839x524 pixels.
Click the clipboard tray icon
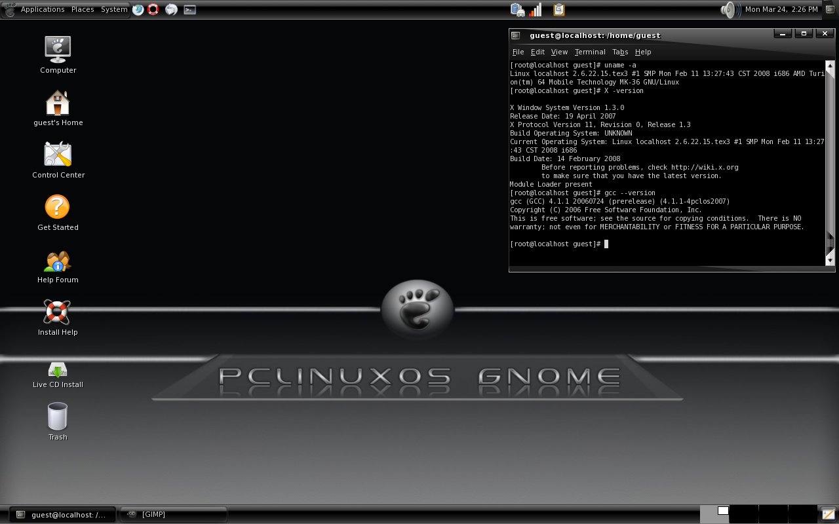coord(558,9)
